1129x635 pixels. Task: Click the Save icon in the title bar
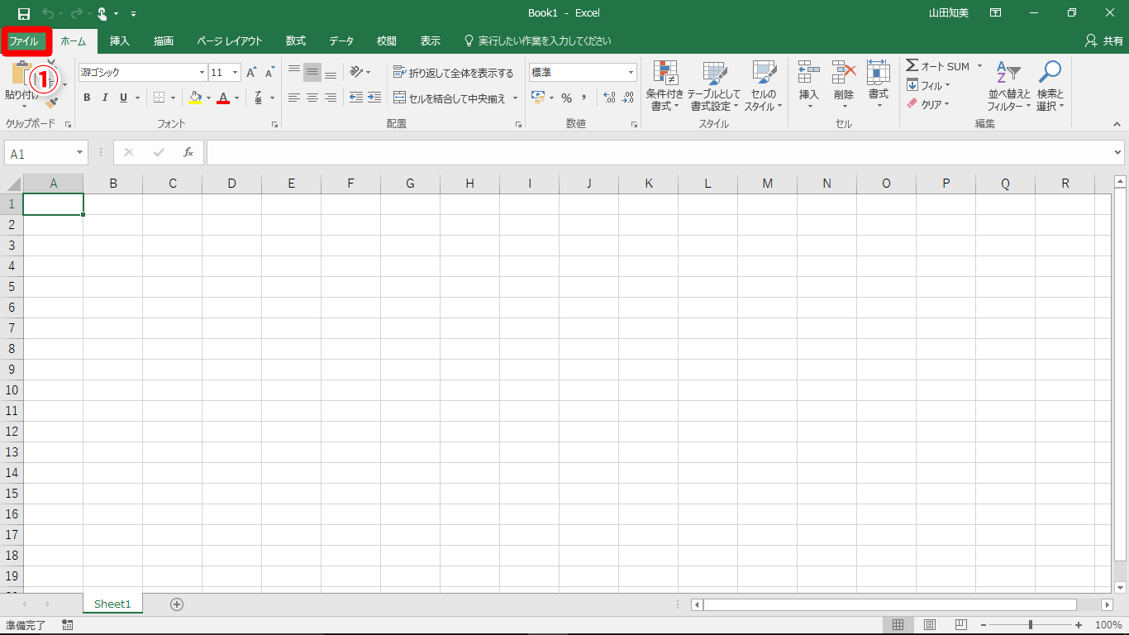(x=23, y=13)
